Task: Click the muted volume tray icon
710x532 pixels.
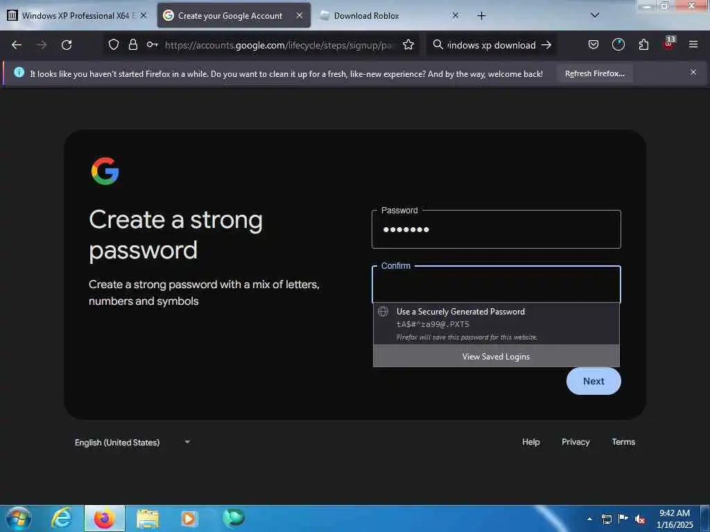Action: [x=640, y=520]
